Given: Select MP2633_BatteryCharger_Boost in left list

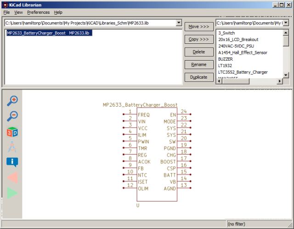Looking at the screenshot, I should (49, 33).
